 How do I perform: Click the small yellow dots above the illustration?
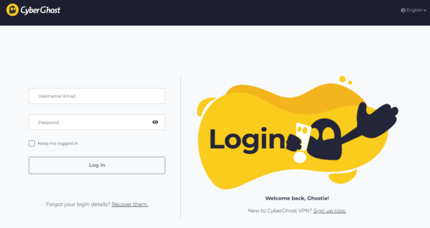click(x=345, y=80)
